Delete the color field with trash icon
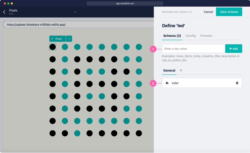250x153 pixels. pos(237,83)
